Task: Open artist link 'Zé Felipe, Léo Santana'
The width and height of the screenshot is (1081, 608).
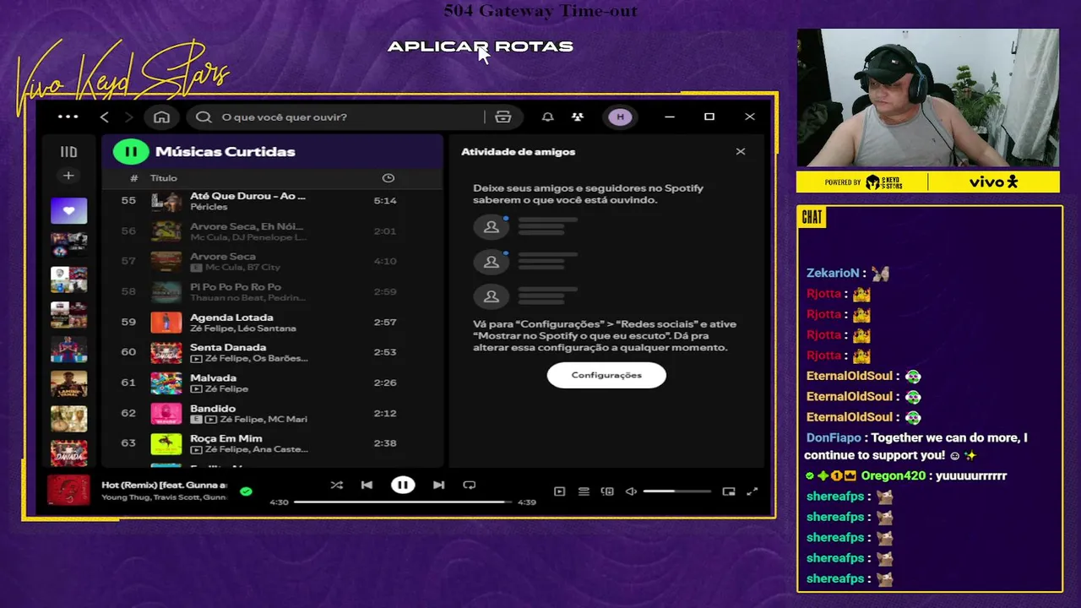Action: 243,328
